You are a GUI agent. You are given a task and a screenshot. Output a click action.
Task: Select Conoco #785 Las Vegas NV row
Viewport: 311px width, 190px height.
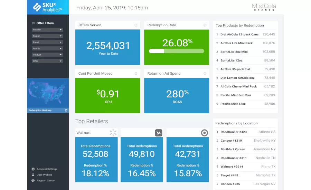(x=246, y=184)
